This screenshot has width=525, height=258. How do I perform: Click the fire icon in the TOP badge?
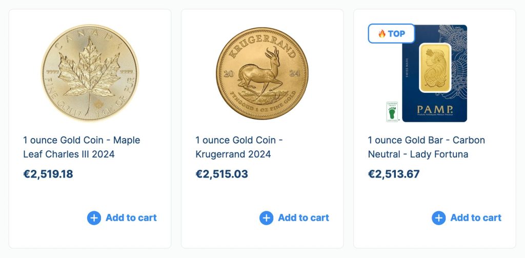point(381,34)
